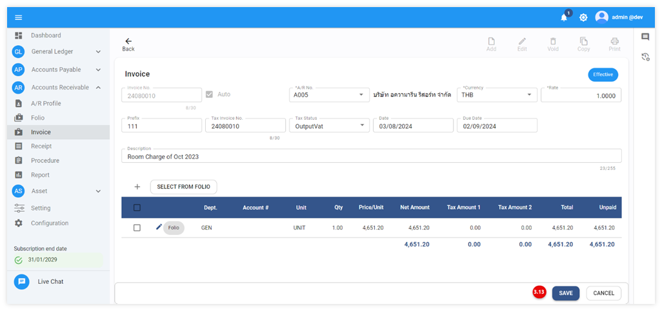
Task: Click the Description input field
Action: click(x=371, y=156)
